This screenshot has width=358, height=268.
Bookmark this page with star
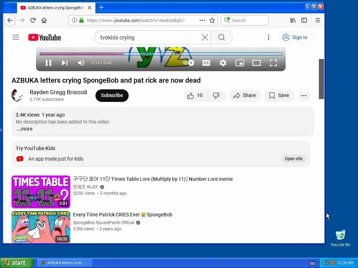pos(212,20)
